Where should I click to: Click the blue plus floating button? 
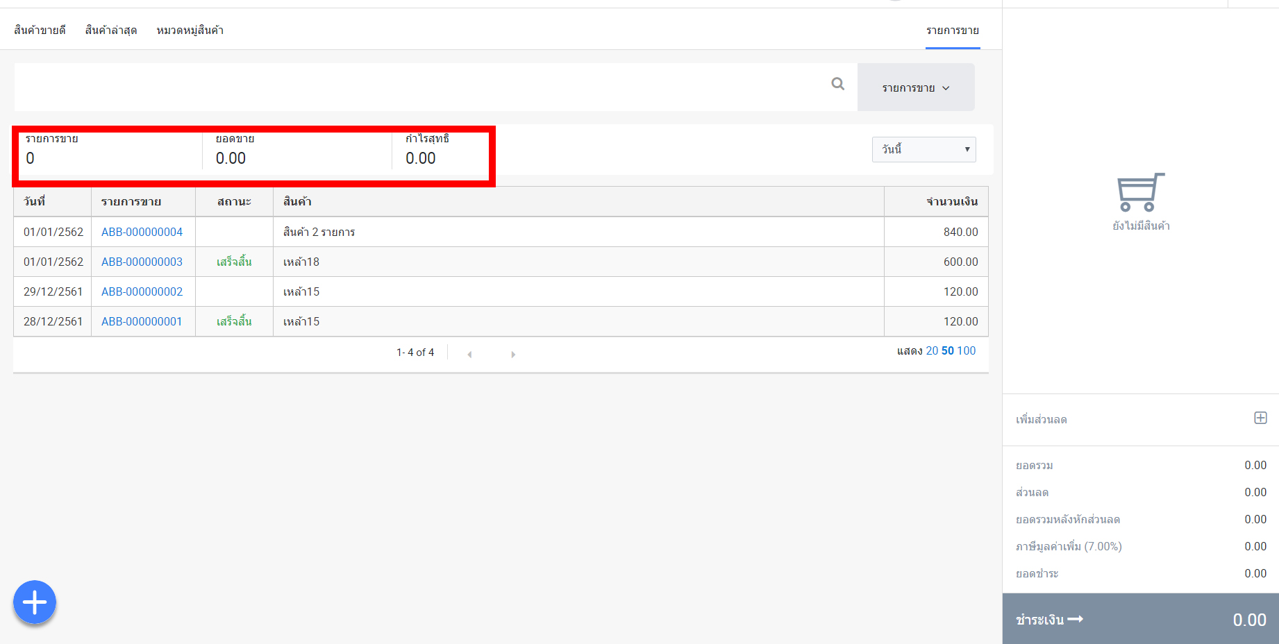(x=35, y=602)
